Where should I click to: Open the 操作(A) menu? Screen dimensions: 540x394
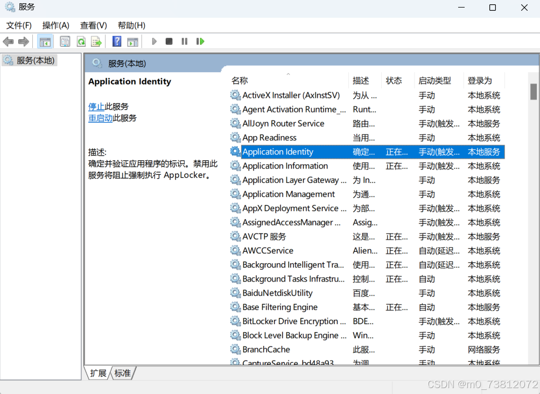pyautogui.click(x=56, y=25)
